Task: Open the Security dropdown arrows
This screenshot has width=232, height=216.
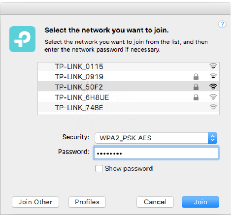Action: pos(212,138)
